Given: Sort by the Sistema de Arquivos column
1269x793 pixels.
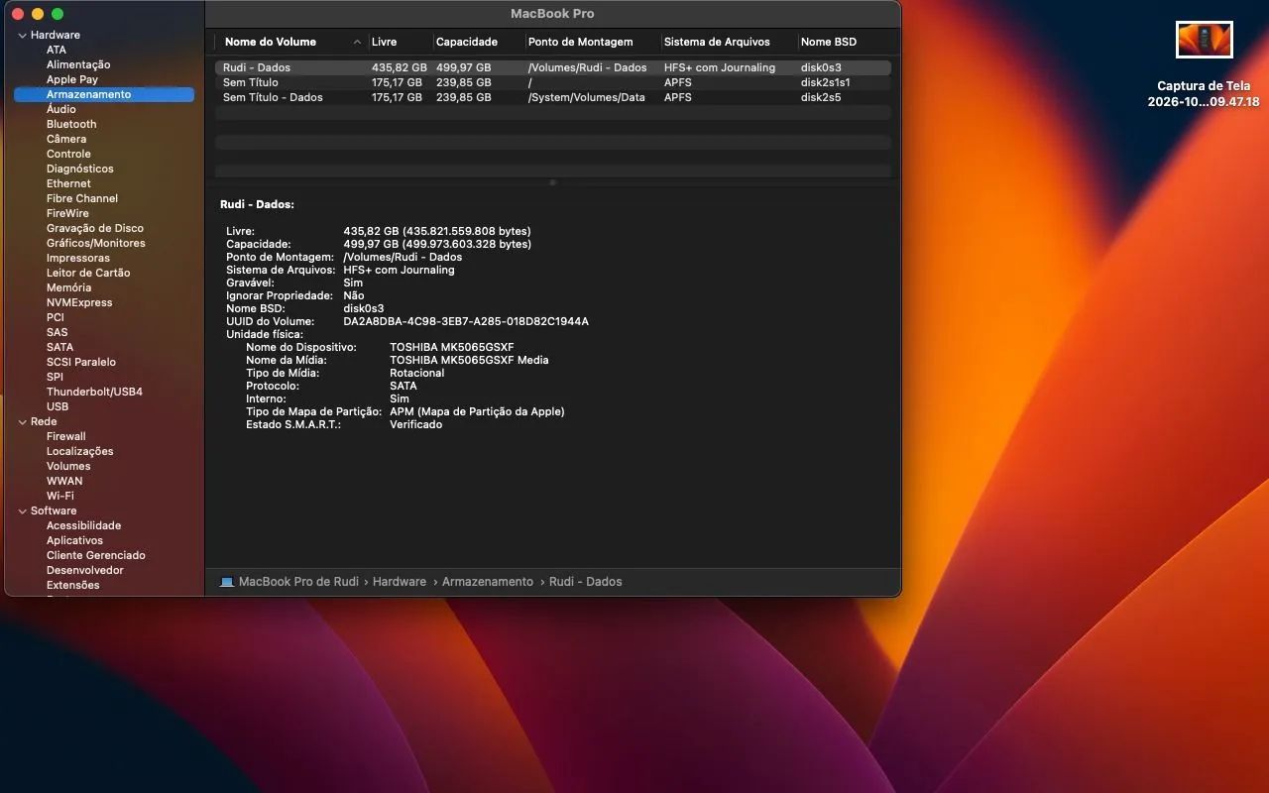Looking at the screenshot, I should [x=729, y=42].
